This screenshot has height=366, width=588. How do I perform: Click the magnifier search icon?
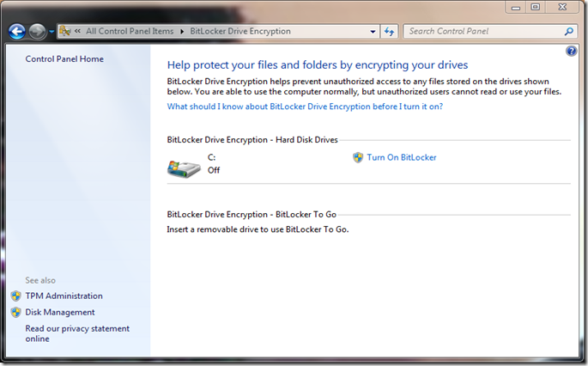pyautogui.click(x=569, y=32)
